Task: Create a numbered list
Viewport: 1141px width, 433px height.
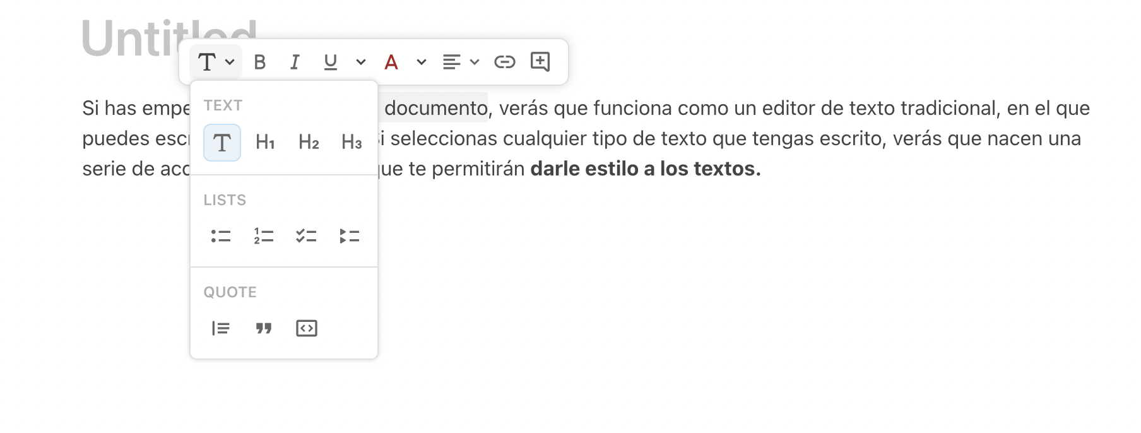Action: tap(264, 236)
